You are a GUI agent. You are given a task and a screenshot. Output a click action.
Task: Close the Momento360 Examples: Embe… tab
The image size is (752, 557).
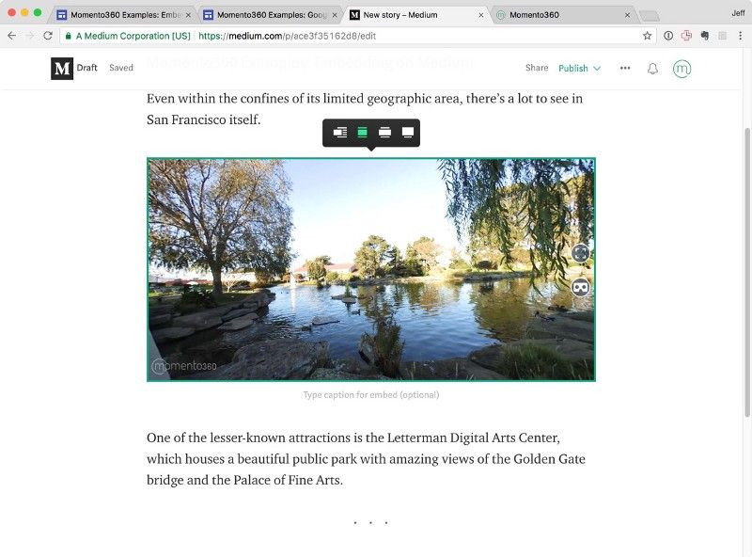[188, 15]
